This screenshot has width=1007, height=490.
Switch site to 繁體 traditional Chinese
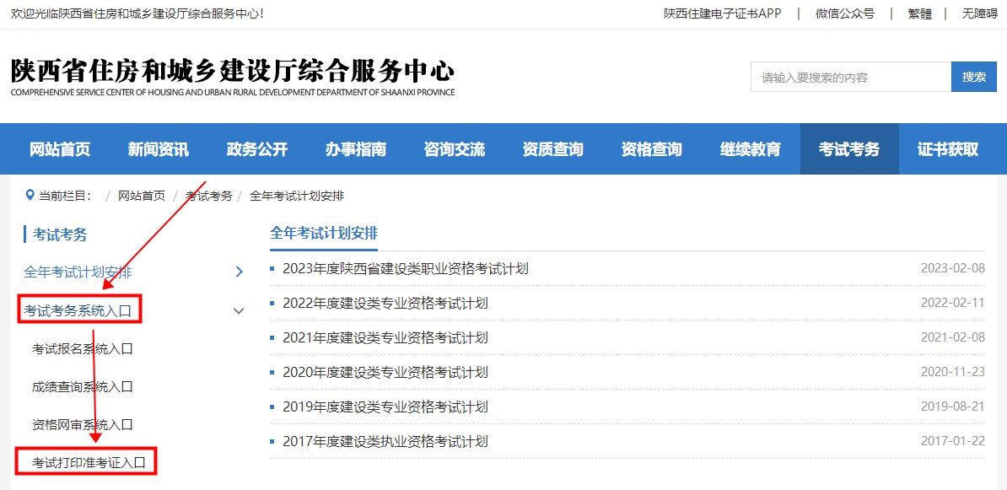(x=918, y=13)
